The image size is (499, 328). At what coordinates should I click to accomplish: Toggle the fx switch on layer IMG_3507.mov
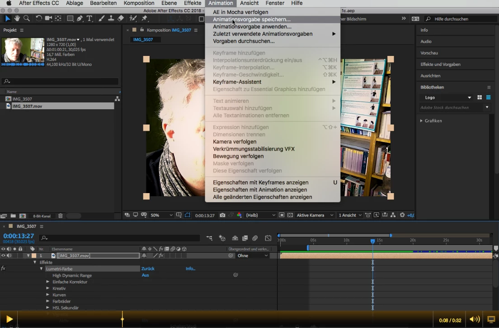coord(161,256)
